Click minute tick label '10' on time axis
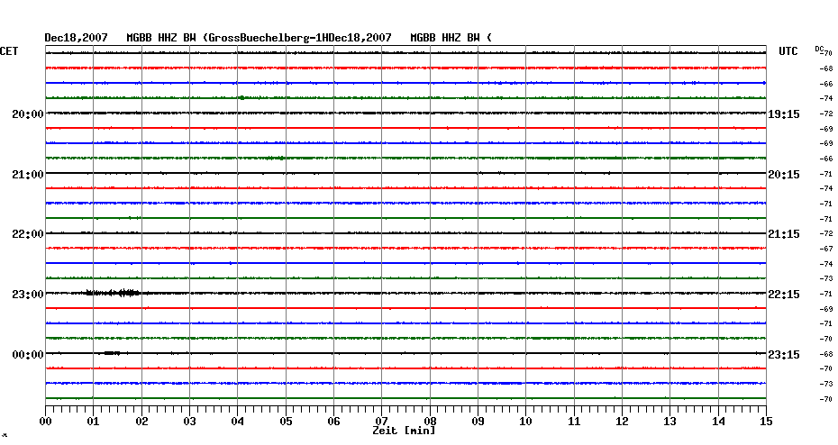Screen dimensions: 838x445 click(526, 422)
